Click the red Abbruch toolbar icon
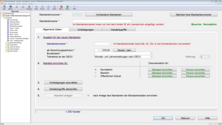222x125 pixels. coord(61,7)
